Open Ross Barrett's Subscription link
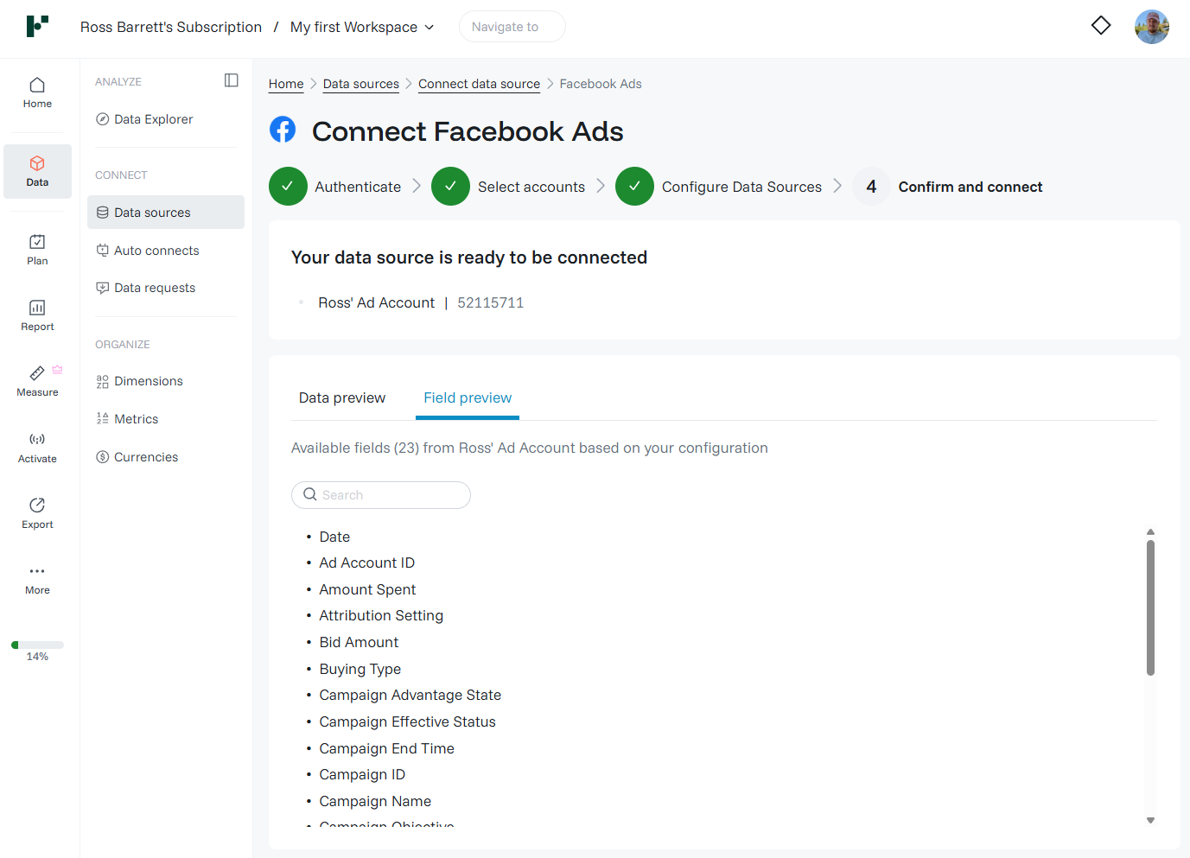Screen dimensions: 1190x858 [171, 27]
